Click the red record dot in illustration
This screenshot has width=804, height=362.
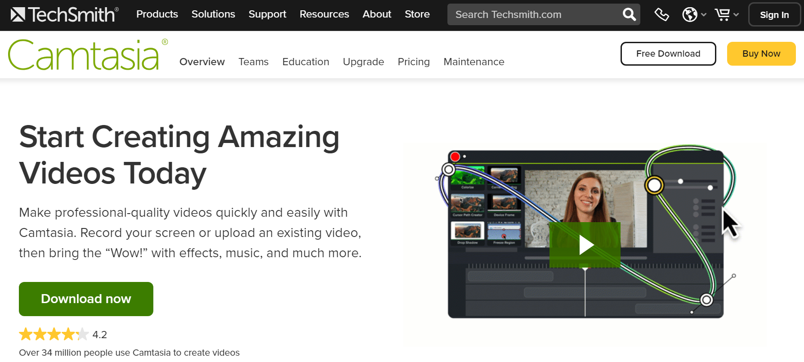pos(455,156)
